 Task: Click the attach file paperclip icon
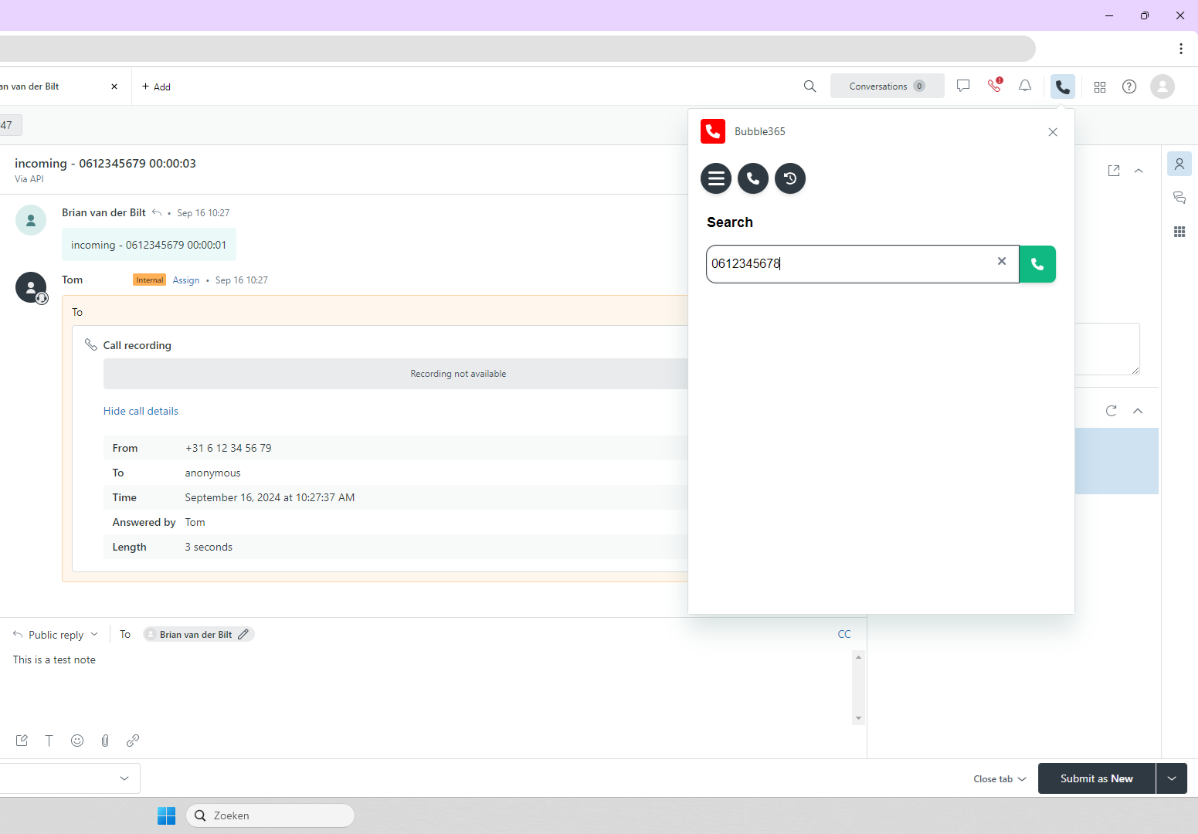tap(105, 741)
